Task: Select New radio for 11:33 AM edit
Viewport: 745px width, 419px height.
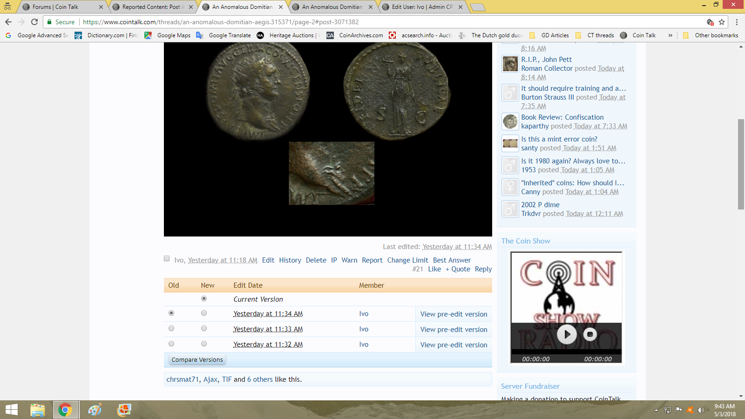Action: (204, 329)
